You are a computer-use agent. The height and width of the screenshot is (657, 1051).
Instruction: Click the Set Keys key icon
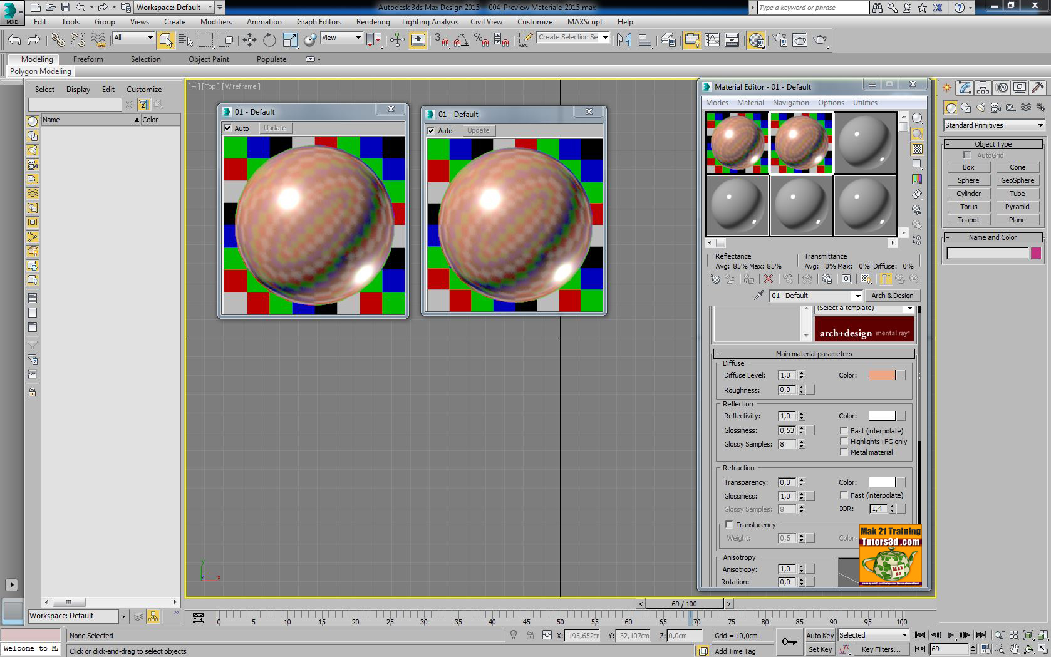coord(790,642)
